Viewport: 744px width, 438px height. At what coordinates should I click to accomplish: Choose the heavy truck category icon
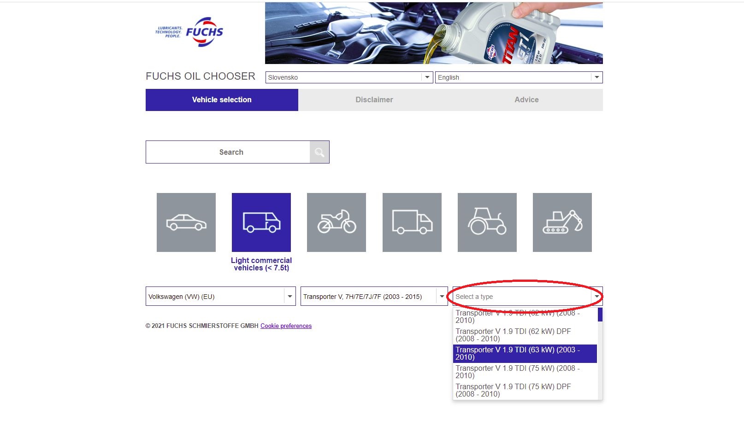(412, 222)
